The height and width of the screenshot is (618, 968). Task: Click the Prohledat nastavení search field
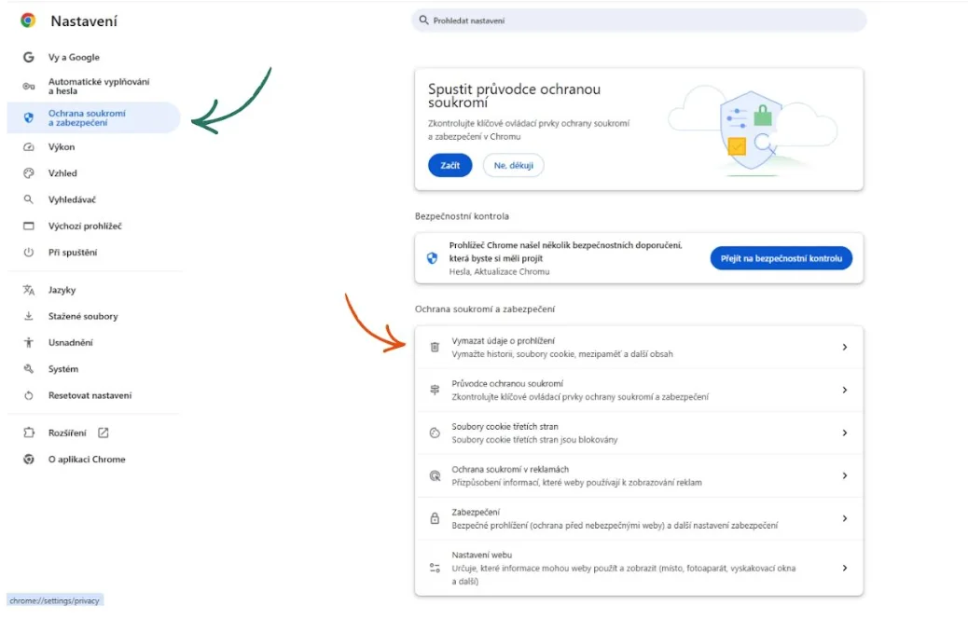(639, 21)
